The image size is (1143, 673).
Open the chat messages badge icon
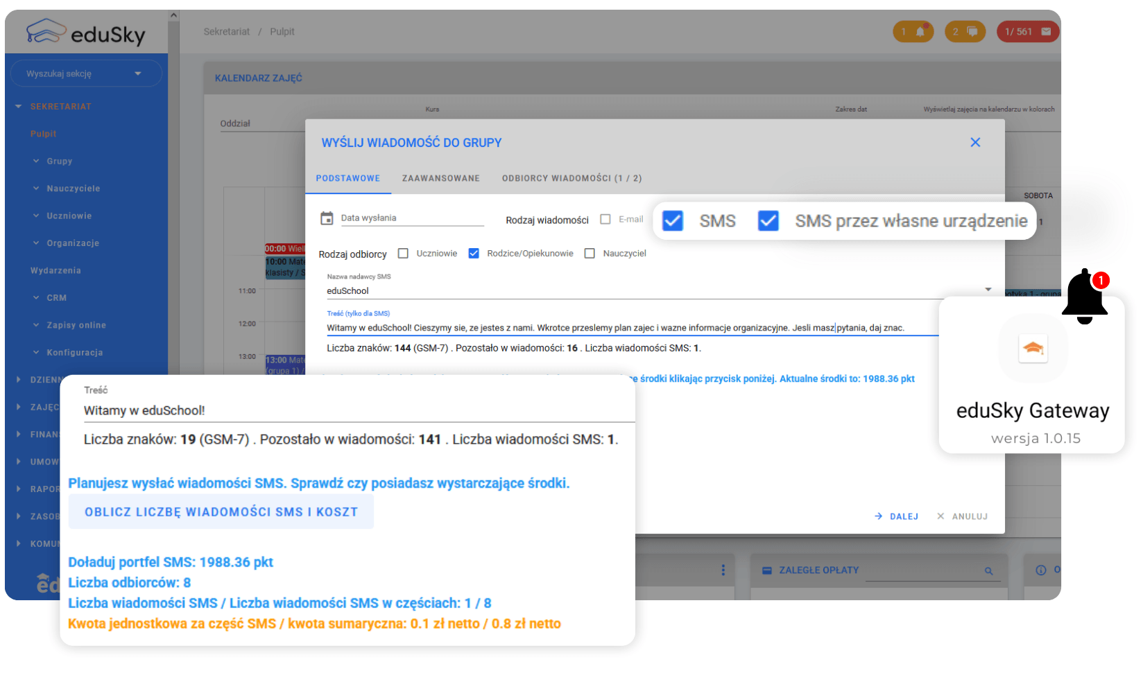(965, 31)
